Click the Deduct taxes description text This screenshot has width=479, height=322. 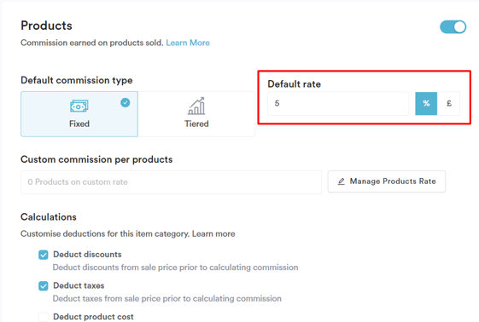[x=167, y=298]
